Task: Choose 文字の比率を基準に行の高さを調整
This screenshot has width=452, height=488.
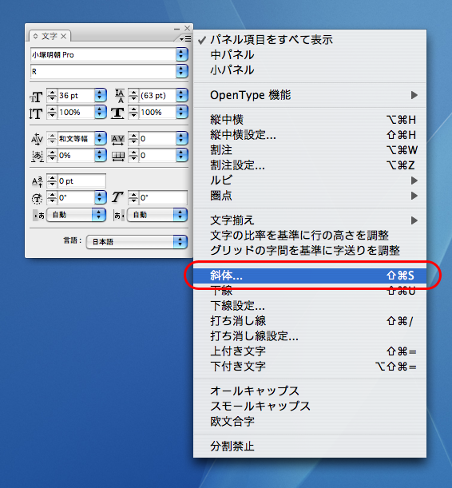Action: (x=310, y=236)
